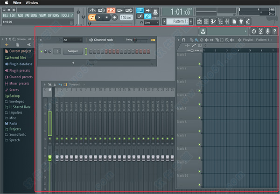Open the Pattern 1 selector
This screenshot has width=280, height=194.
(177, 21)
